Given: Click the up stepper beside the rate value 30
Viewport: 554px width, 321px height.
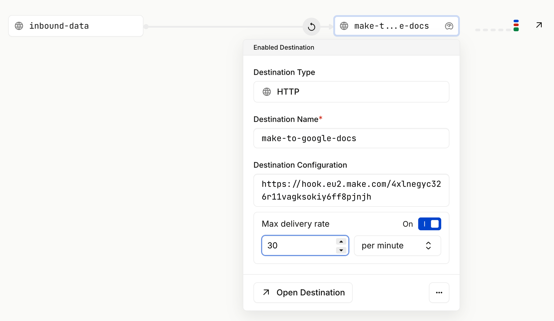Looking at the screenshot, I should [341, 241].
